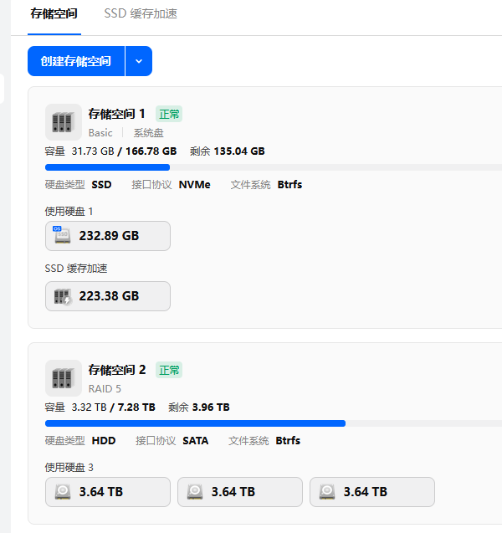Click the 使用硬盘 1 label
The image size is (502, 533).
[69, 212]
